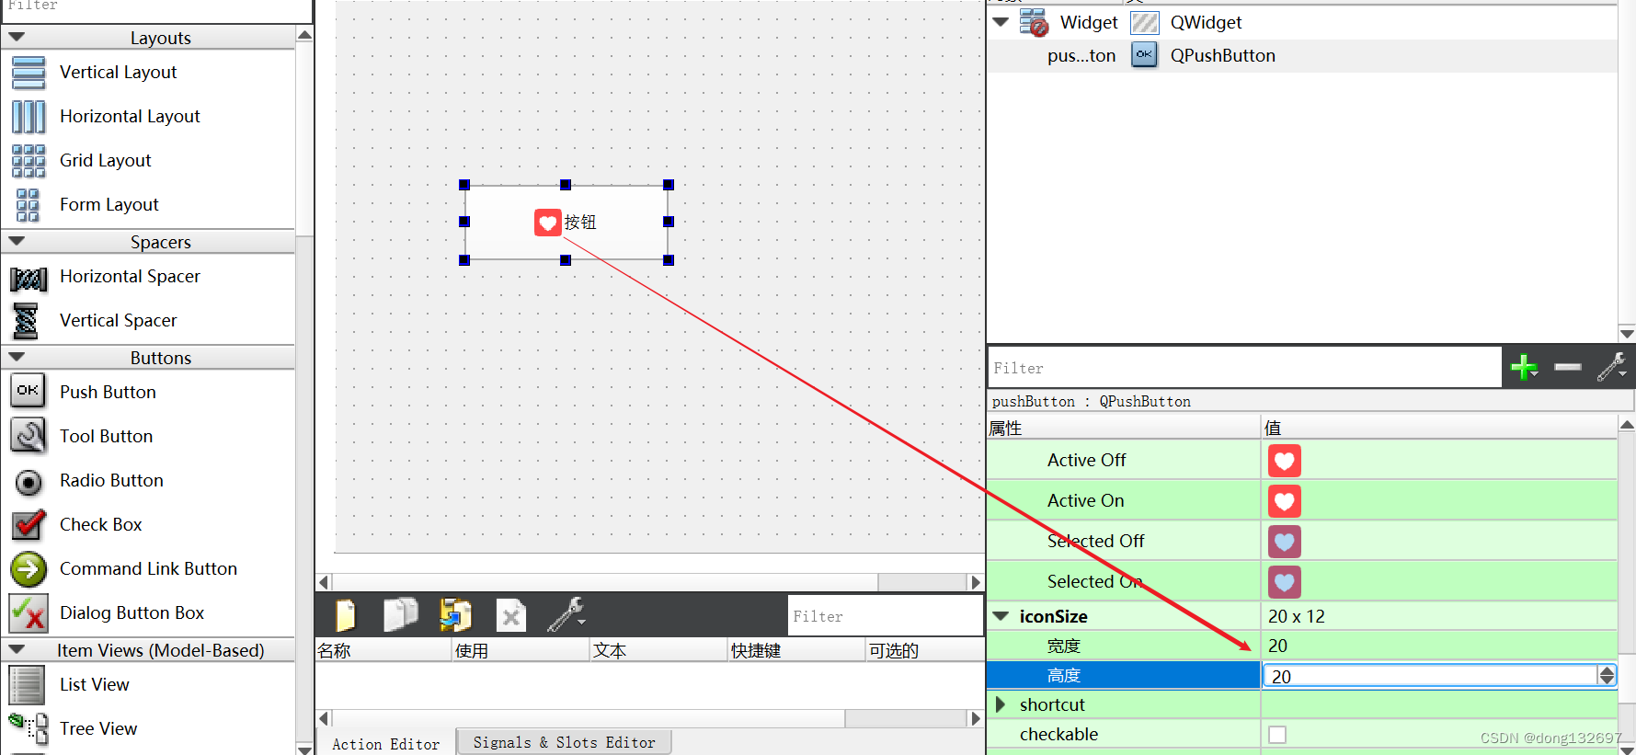
Task: Open property editor configure wrench icon
Action: [1611, 367]
